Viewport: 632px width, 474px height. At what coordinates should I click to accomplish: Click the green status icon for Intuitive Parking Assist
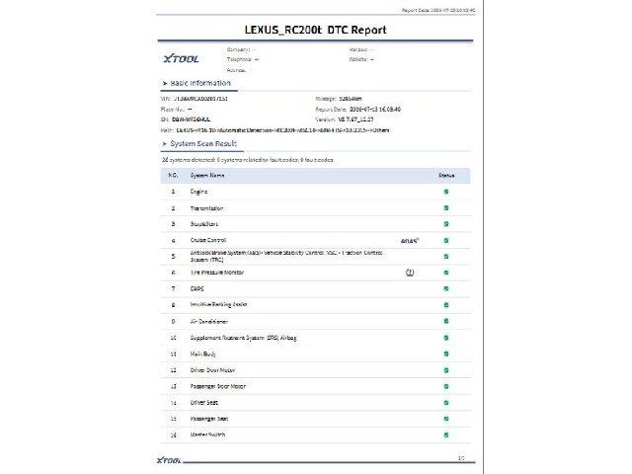tap(446, 305)
